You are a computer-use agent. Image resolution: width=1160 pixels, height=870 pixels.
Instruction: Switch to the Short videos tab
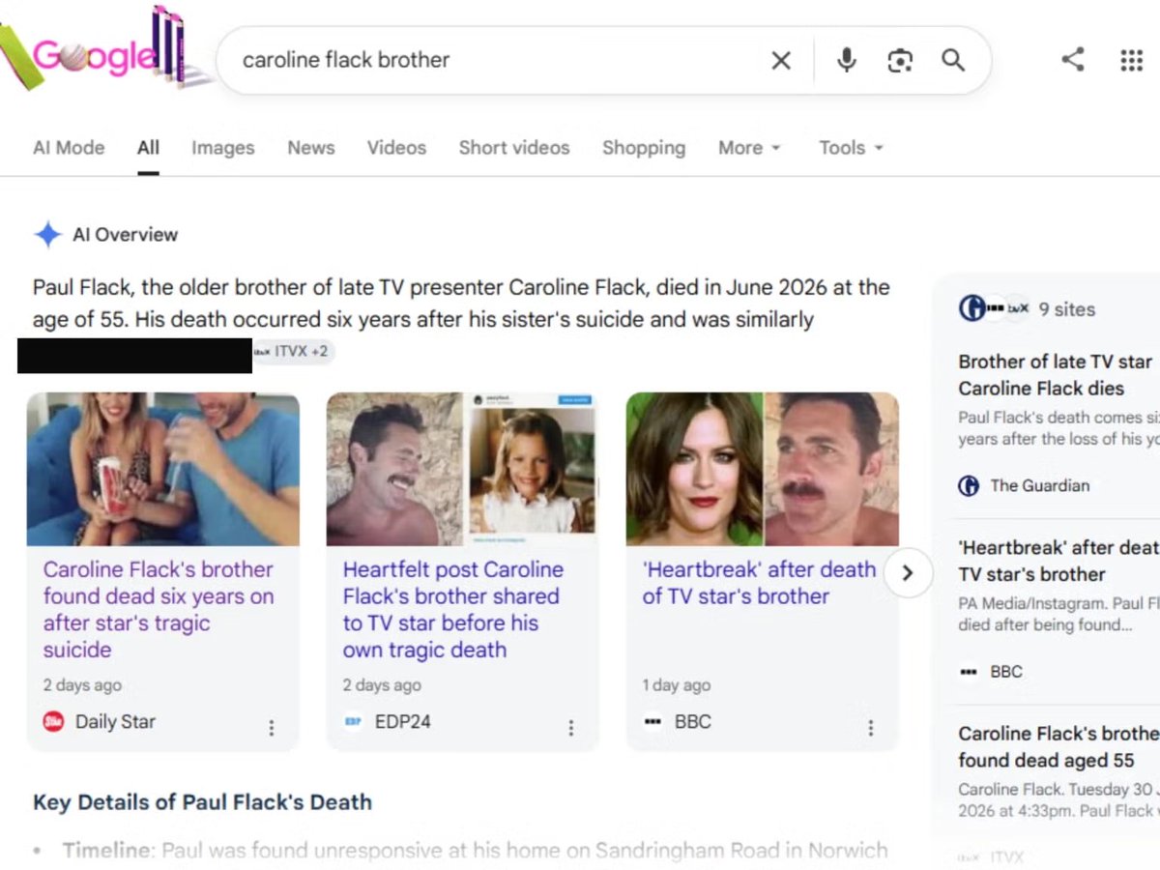[x=514, y=148]
